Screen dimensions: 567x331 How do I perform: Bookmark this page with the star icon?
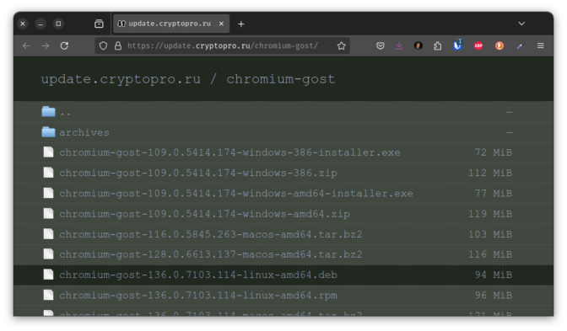pos(341,45)
